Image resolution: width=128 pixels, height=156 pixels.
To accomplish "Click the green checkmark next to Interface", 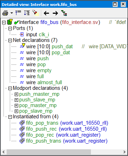I will (16, 22).
